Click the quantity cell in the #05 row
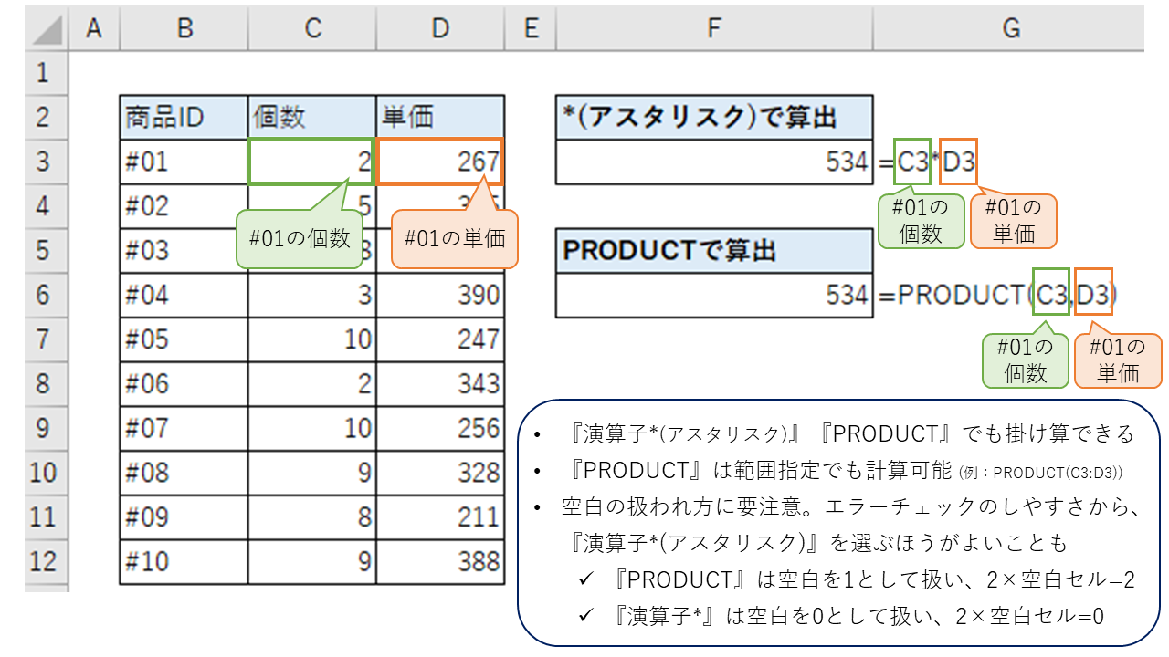The width and height of the screenshot is (1169, 657). pyautogui.click(x=312, y=339)
